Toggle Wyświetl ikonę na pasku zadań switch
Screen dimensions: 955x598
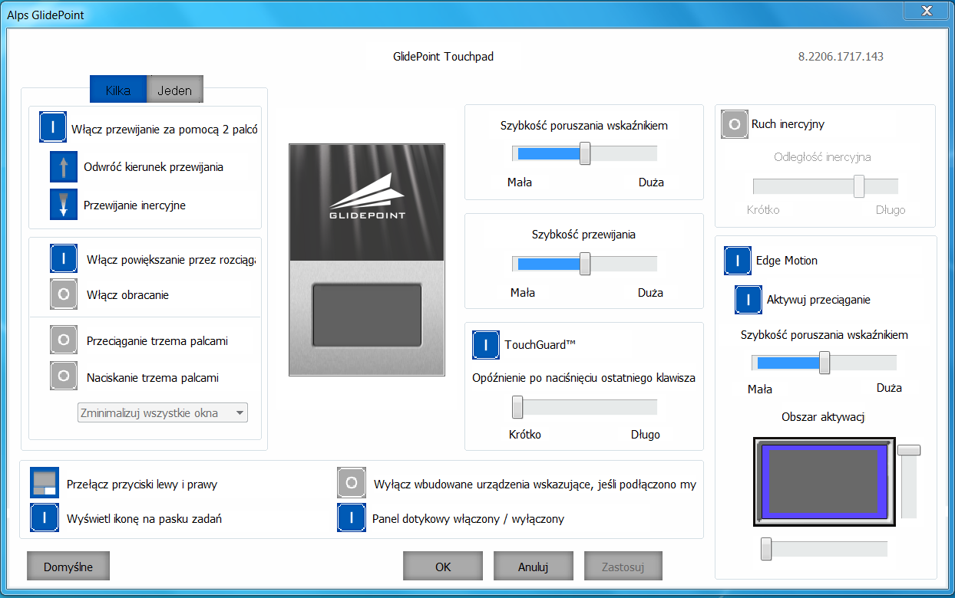(44, 518)
